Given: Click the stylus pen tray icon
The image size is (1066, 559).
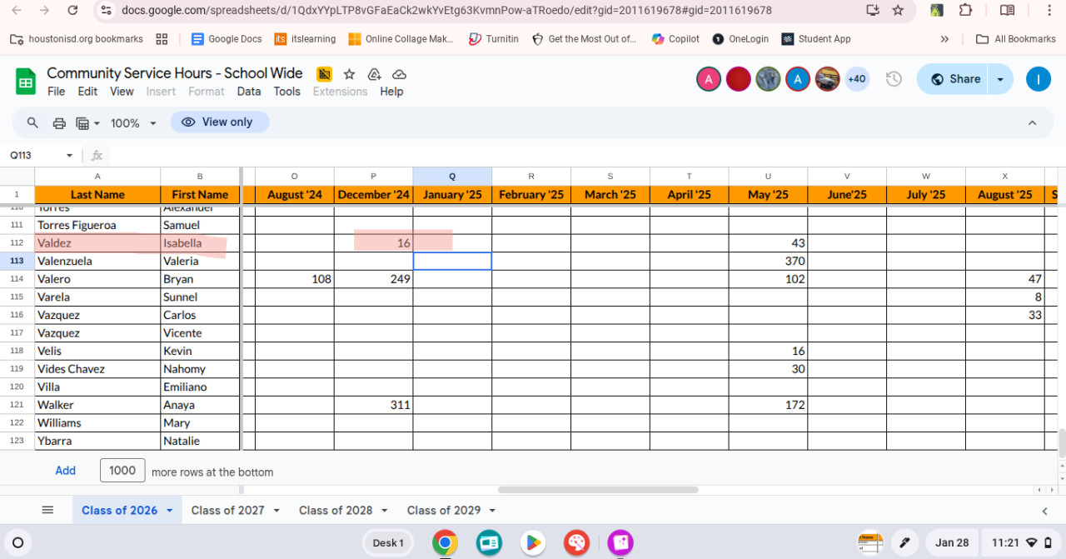Looking at the screenshot, I should click(x=904, y=543).
